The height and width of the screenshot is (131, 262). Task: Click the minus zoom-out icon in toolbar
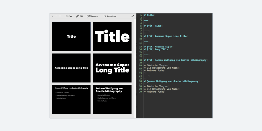coord(56,16)
